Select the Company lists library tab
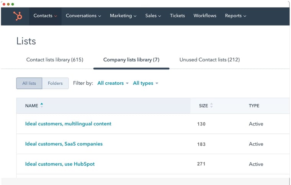Screen dimensions: 291x185 pyautogui.click(x=131, y=60)
